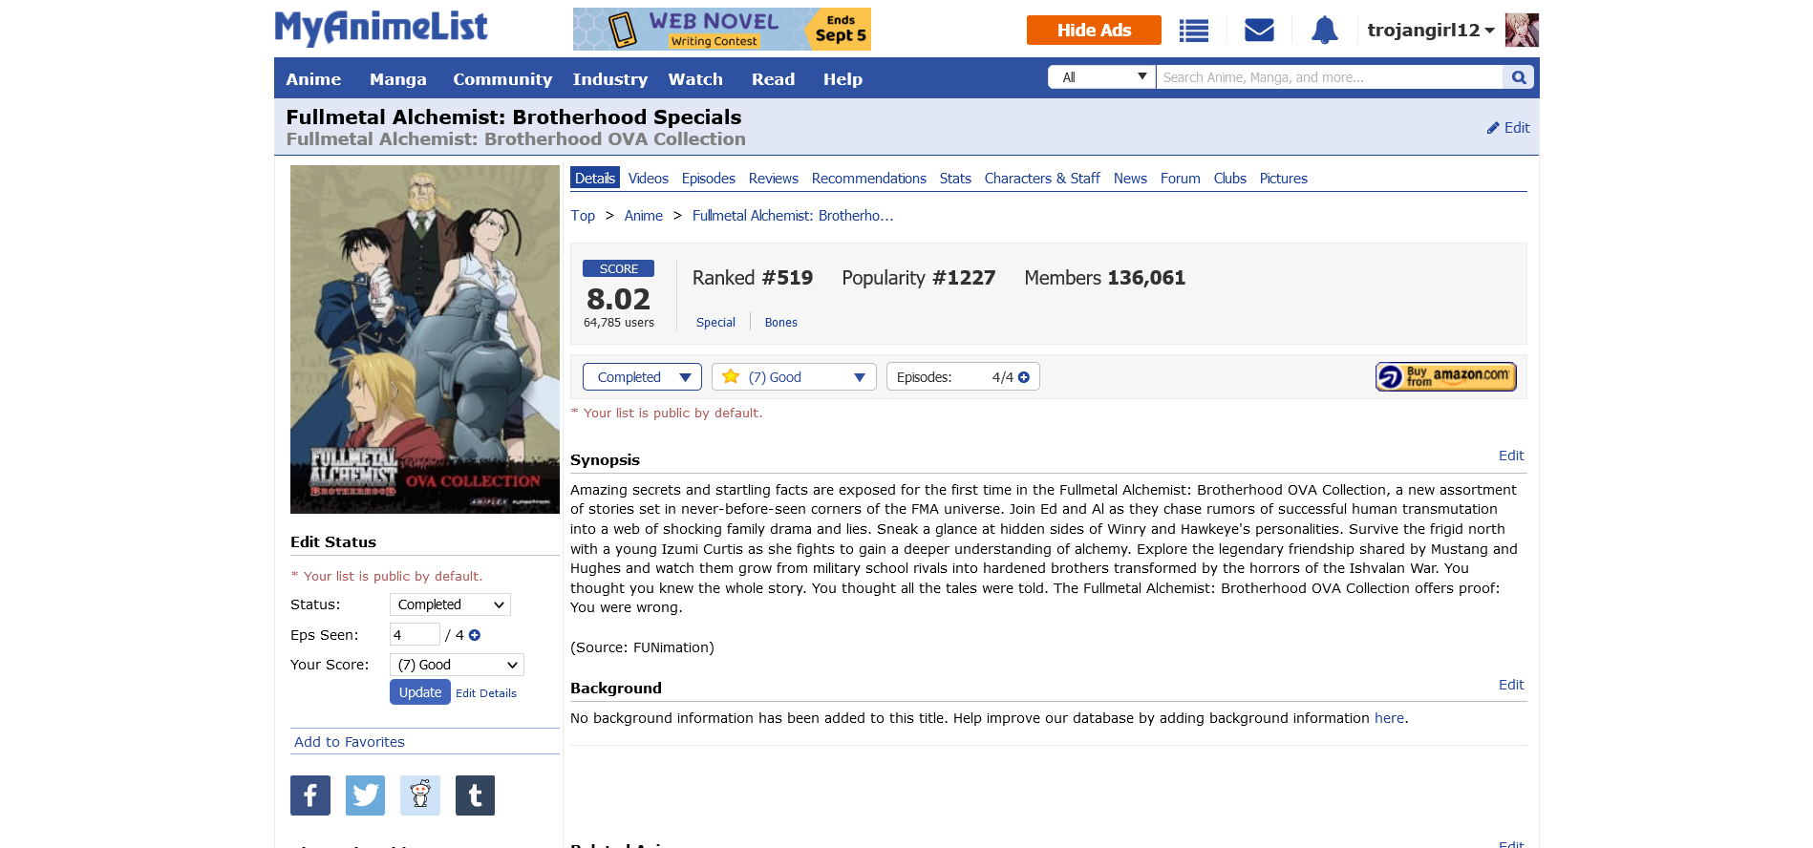The width and height of the screenshot is (1813, 848).
Task: Click the Hide Ads button
Action: [1094, 31]
